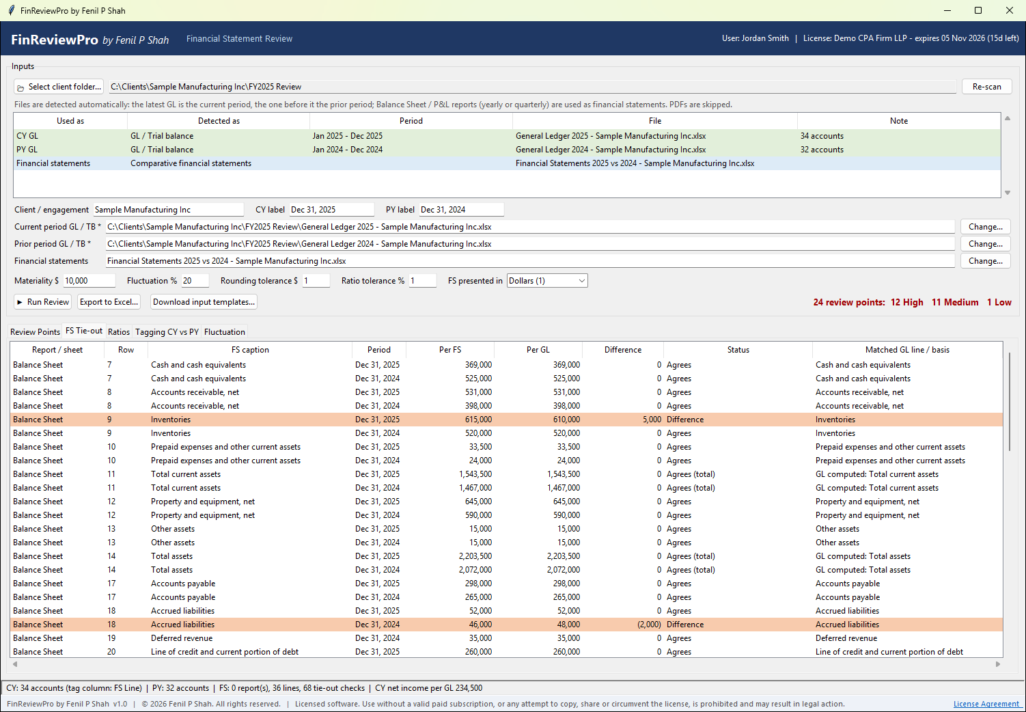Open the FS presented in dropdown
The image size is (1026, 712).
(x=547, y=281)
